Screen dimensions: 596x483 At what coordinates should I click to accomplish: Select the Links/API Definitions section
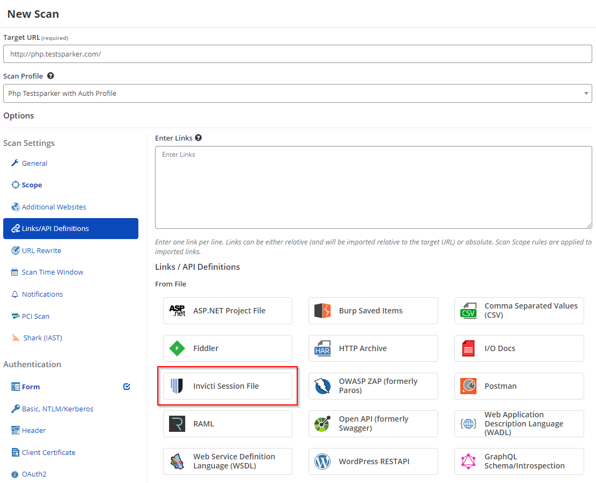(71, 228)
